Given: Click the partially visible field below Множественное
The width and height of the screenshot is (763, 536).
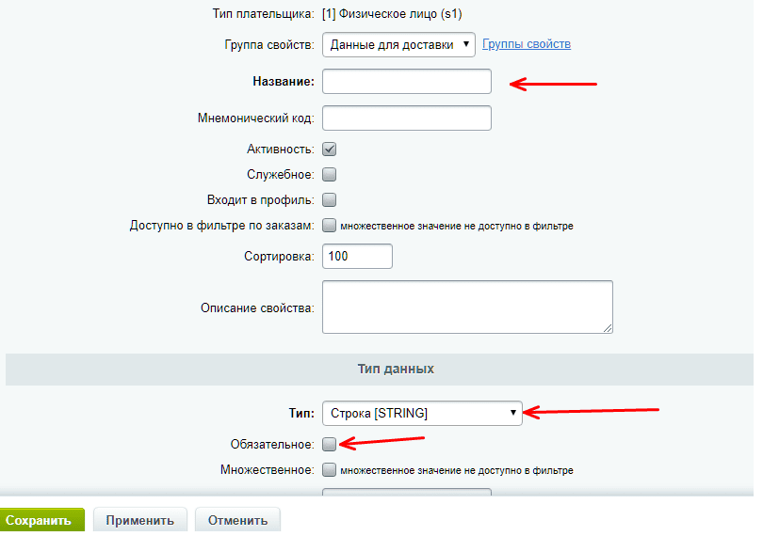Looking at the screenshot, I should coord(407,496).
